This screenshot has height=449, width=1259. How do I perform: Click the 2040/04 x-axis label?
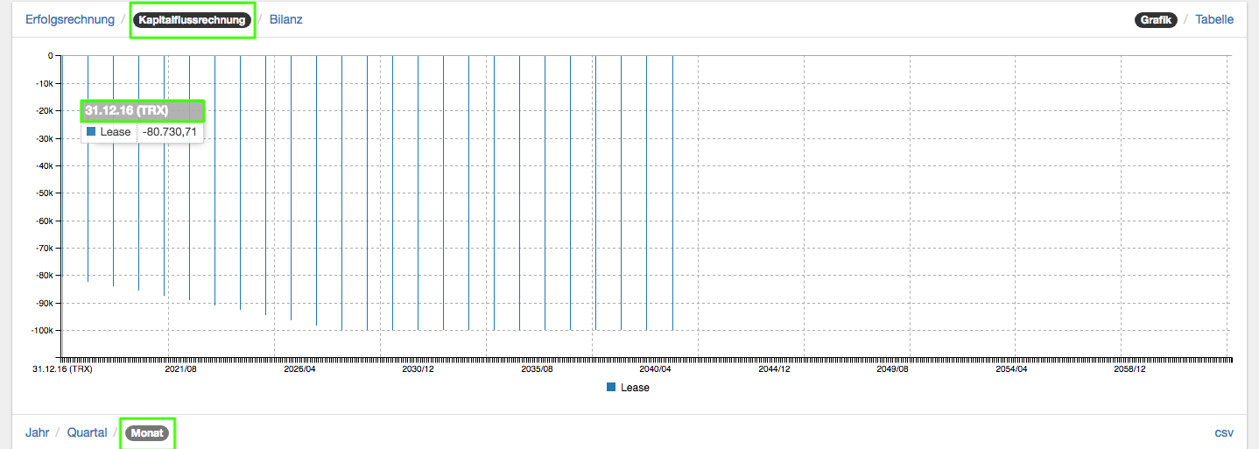[655, 369]
